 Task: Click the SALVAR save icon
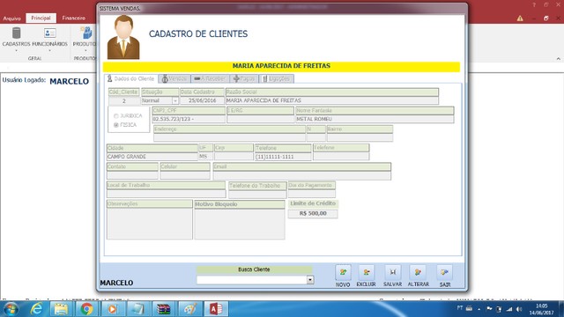point(392,272)
